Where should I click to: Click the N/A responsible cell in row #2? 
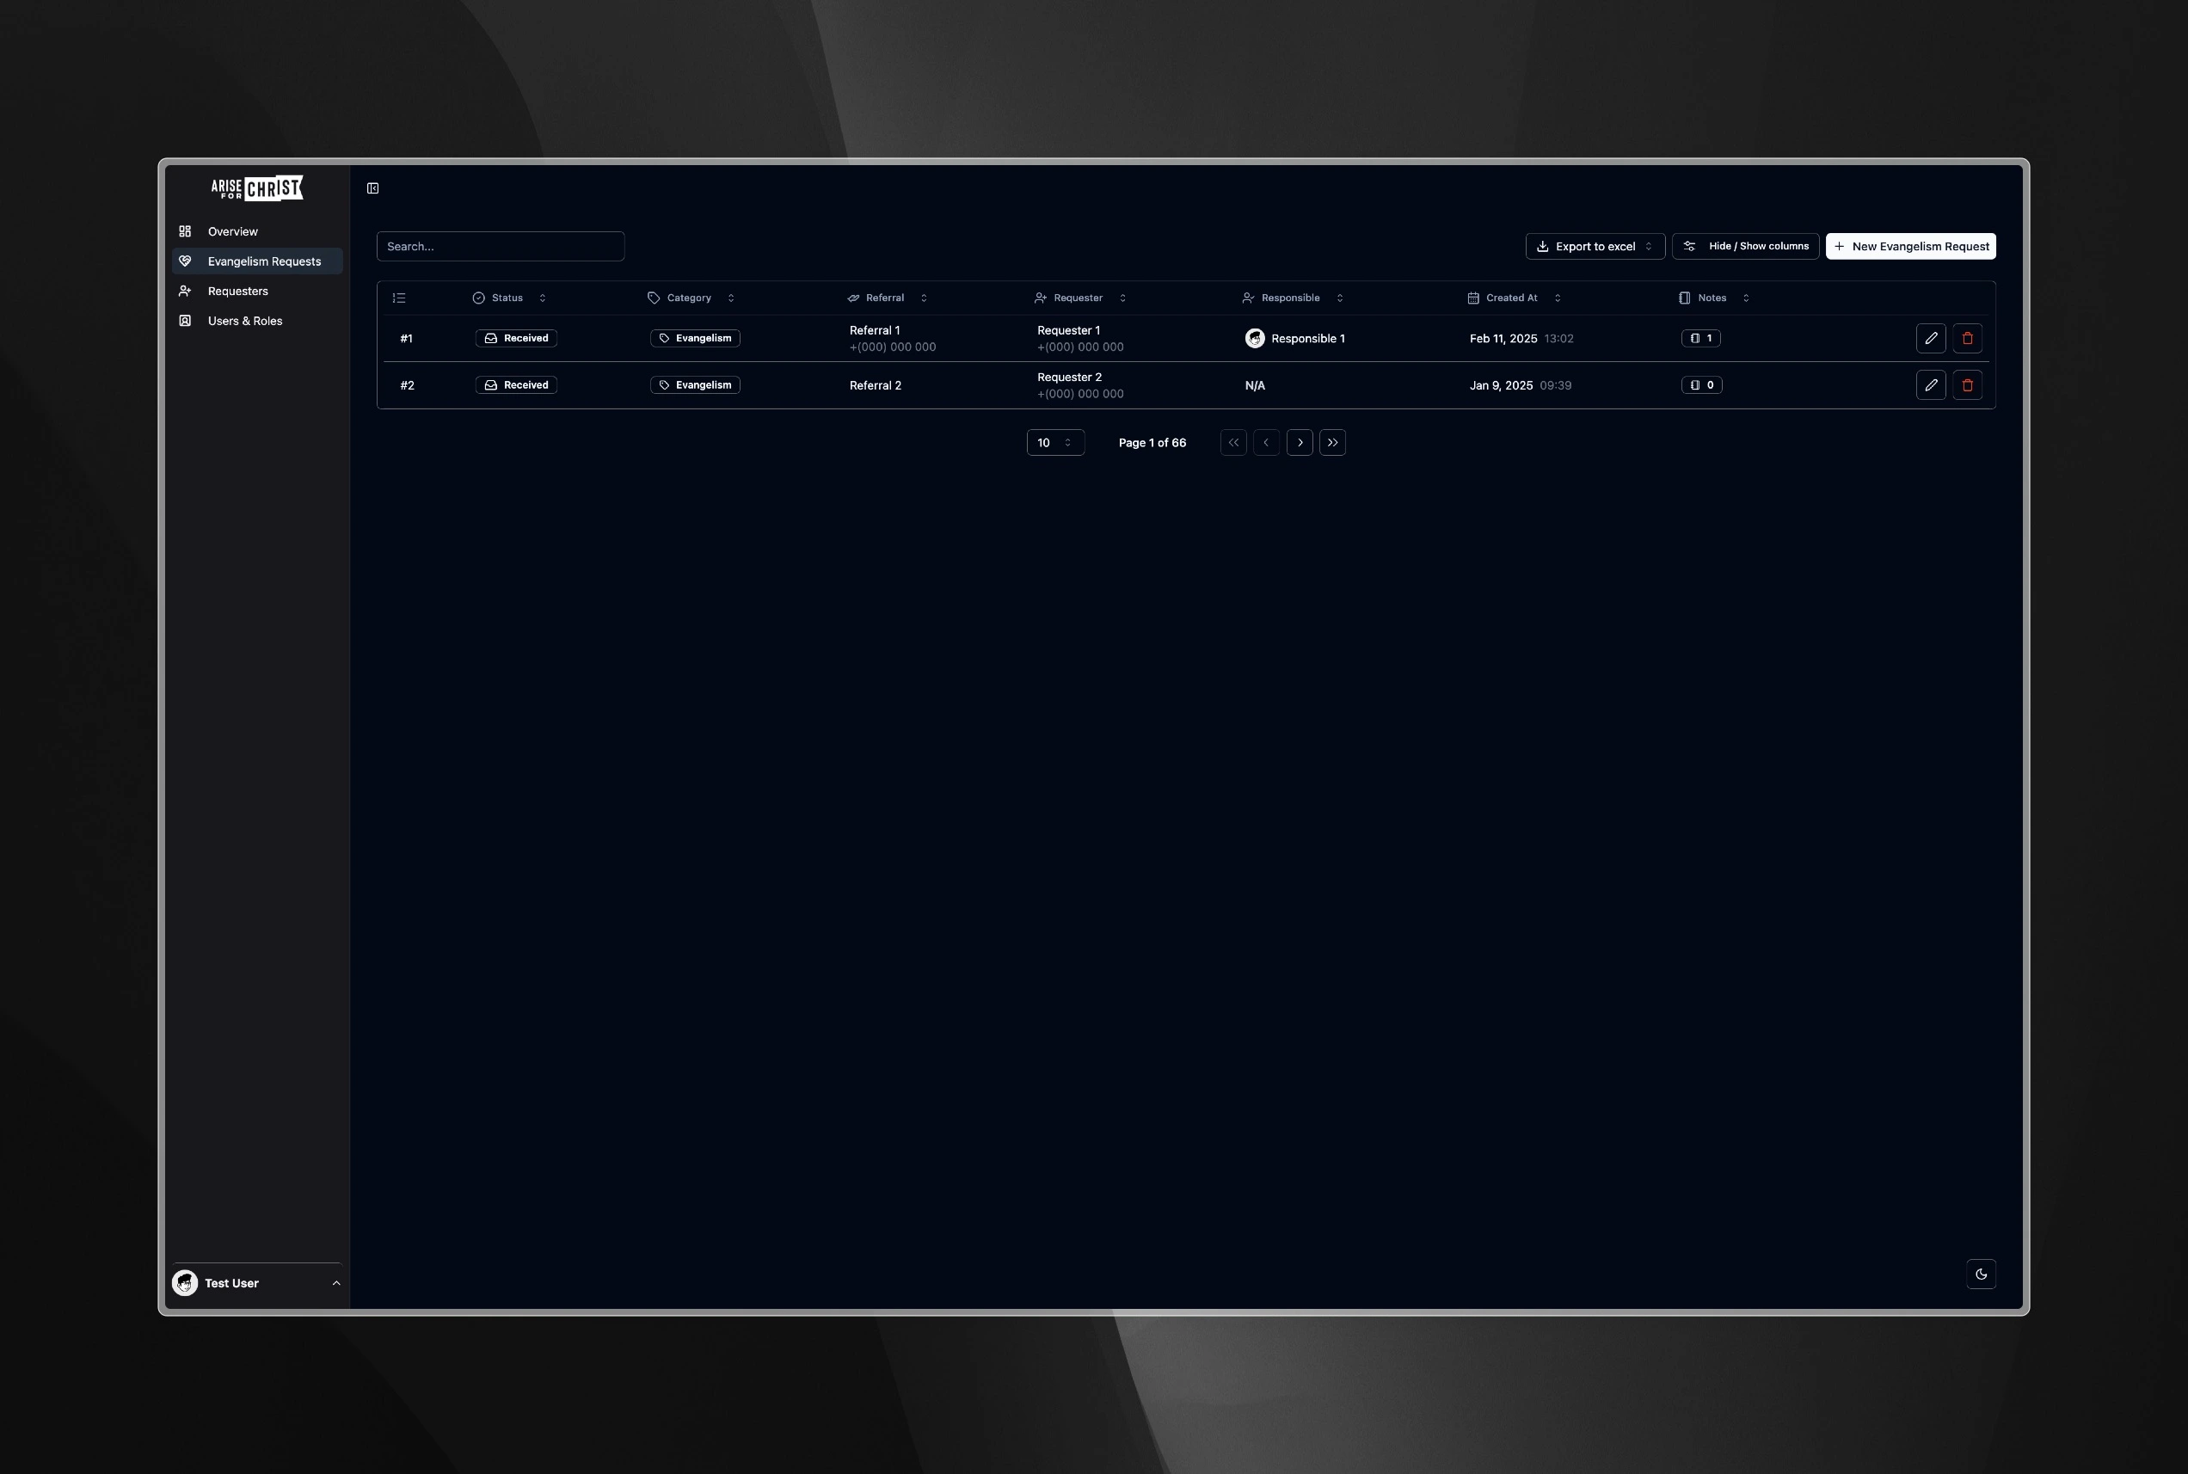point(1255,385)
